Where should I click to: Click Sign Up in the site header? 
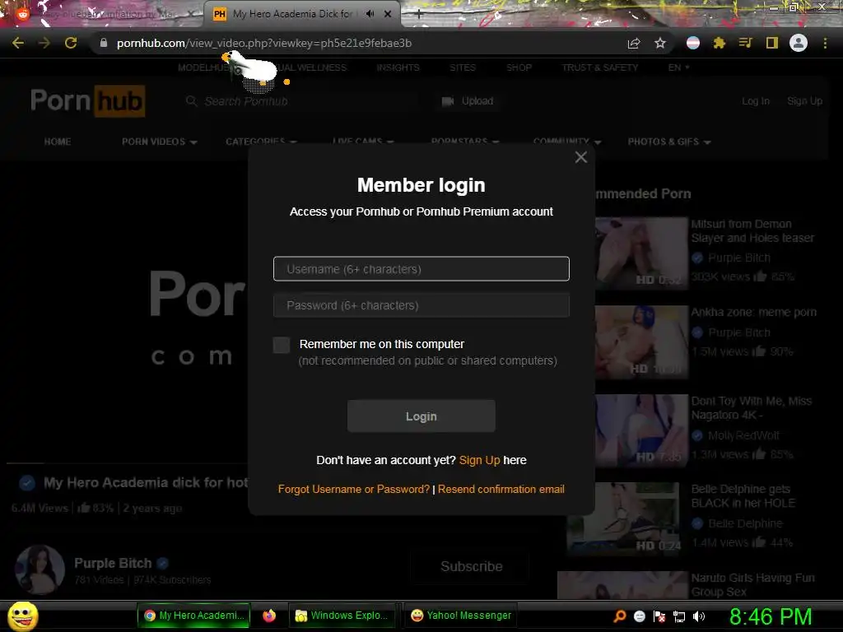click(804, 101)
